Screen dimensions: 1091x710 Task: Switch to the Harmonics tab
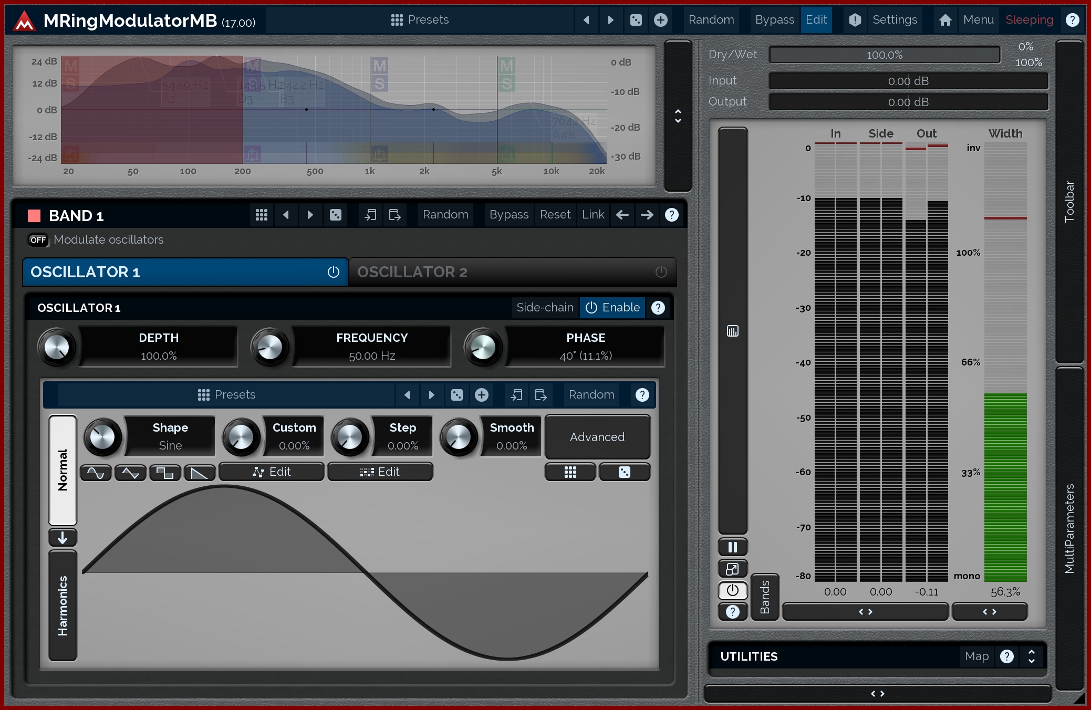(x=63, y=605)
